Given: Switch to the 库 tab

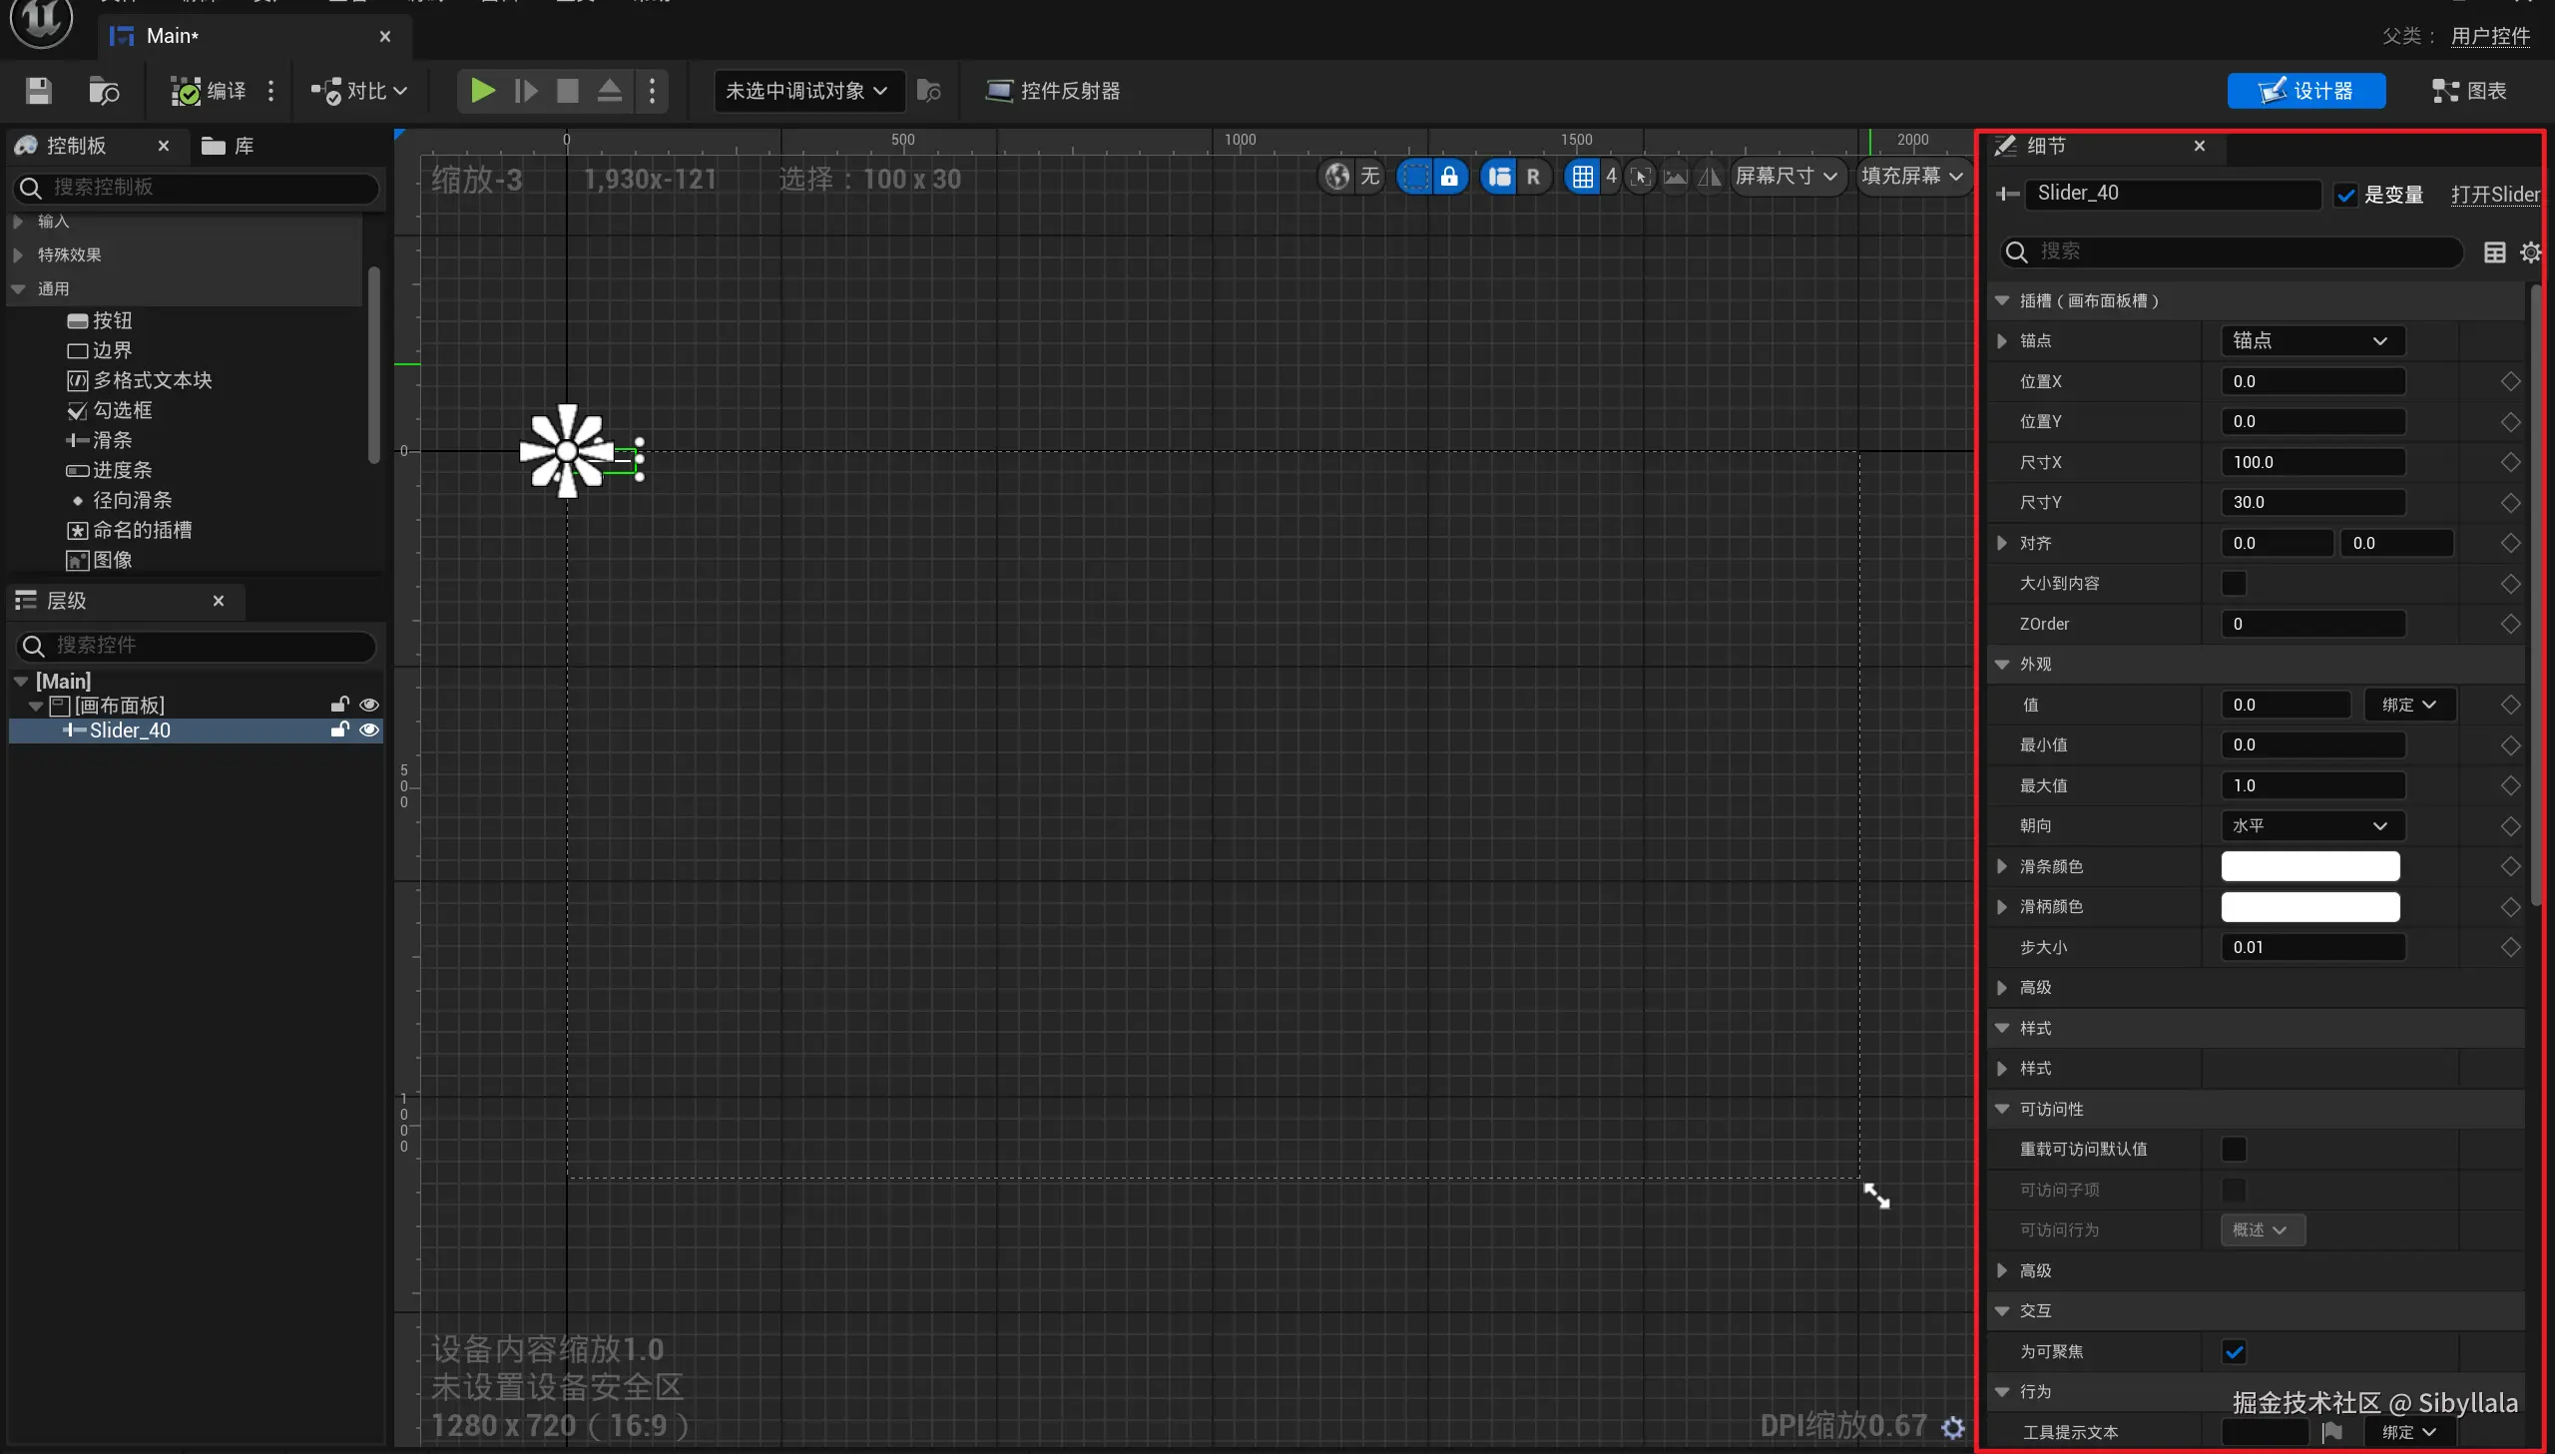Looking at the screenshot, I should tap(230, 146).
